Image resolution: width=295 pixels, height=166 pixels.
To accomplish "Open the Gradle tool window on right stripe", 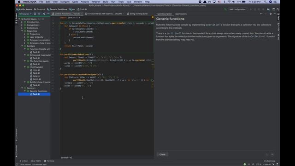I will (x=278, y=27).
